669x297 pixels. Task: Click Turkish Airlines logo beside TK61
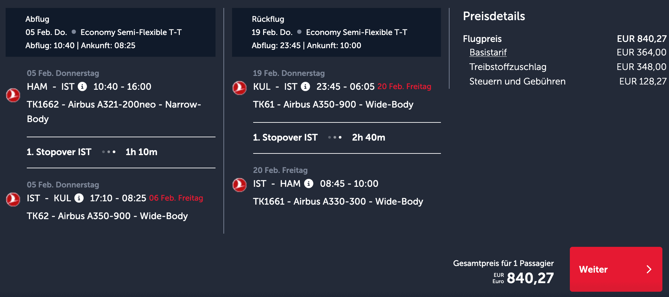[239, 88]
